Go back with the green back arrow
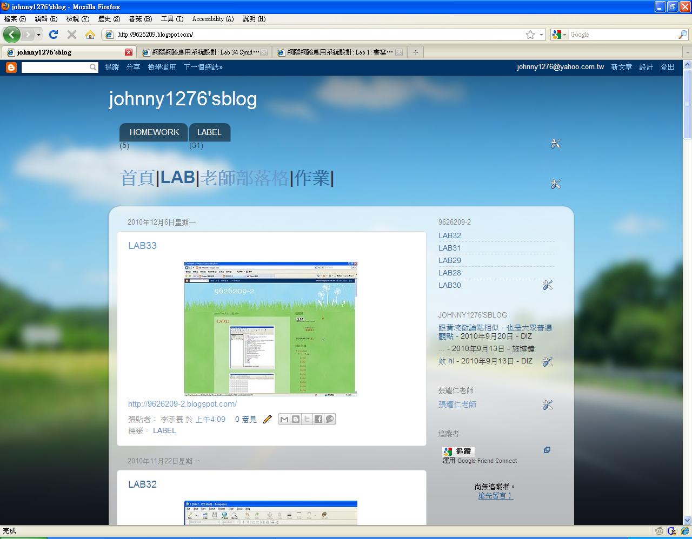Viewport: 692px width, 539px height. tap(12, 35)
